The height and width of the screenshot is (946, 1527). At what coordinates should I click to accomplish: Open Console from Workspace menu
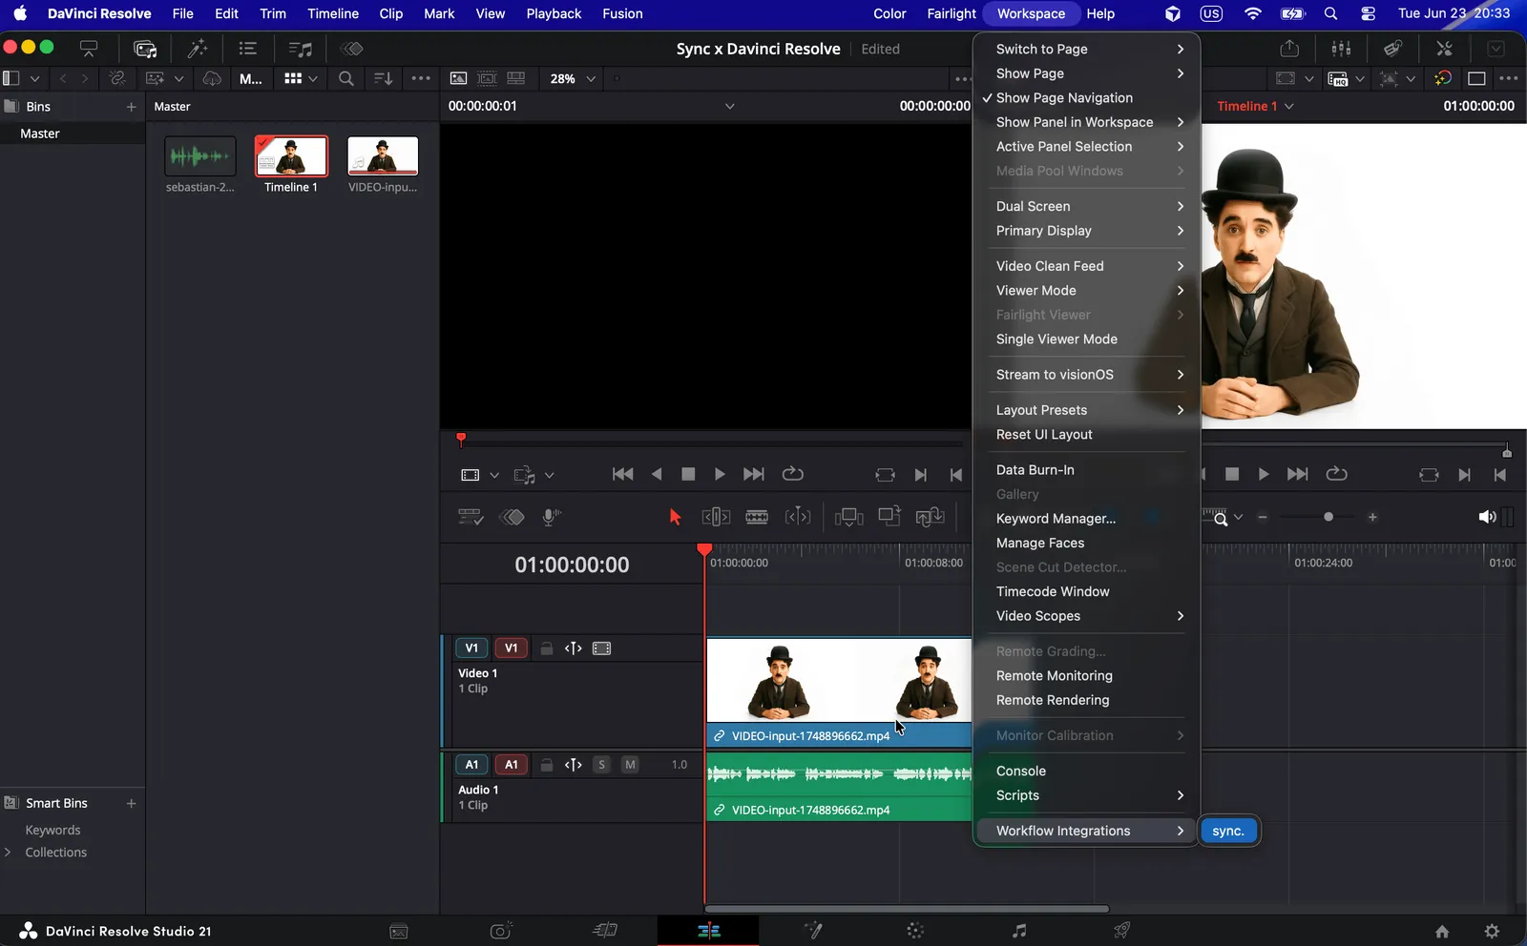tap(1087, 771)
